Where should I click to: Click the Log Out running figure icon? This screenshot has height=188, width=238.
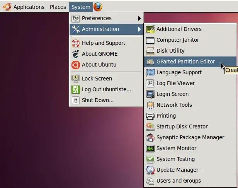[x=75, y=89]
